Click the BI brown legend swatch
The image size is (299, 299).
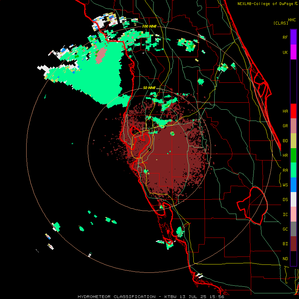pos(293,244)
